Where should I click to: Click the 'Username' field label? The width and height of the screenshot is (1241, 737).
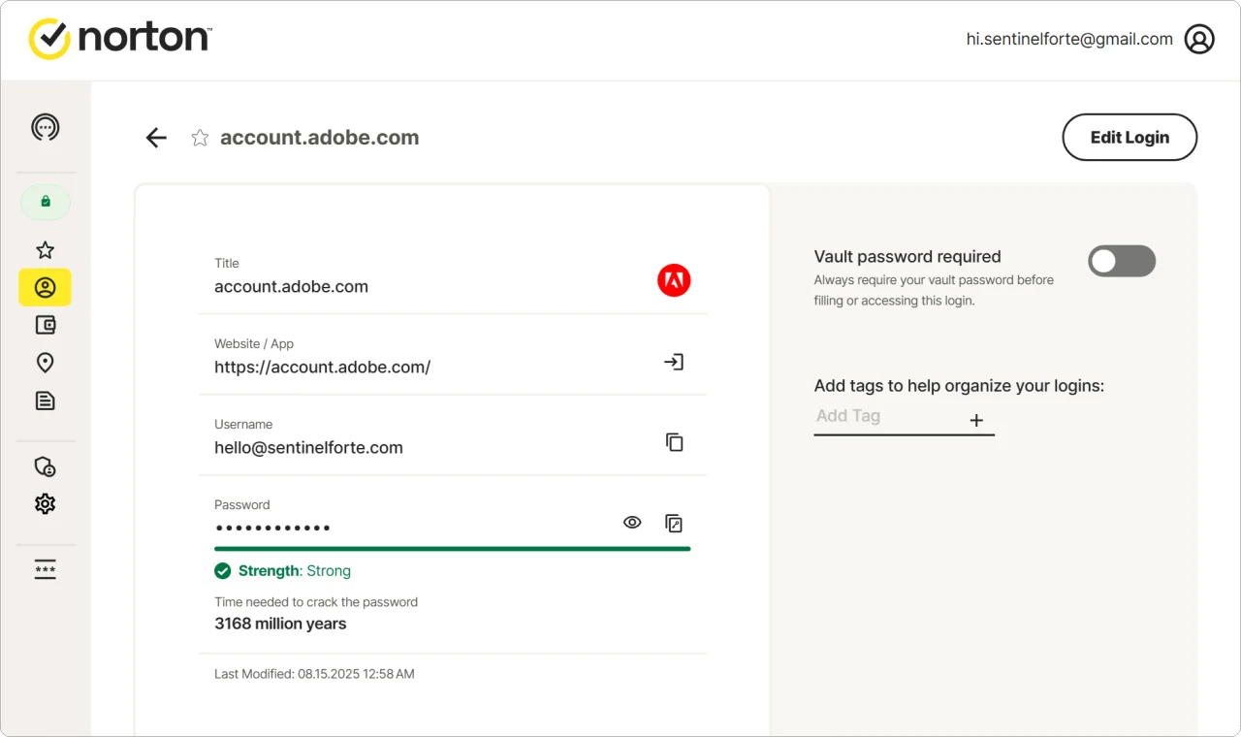click(x=243, y=425)
